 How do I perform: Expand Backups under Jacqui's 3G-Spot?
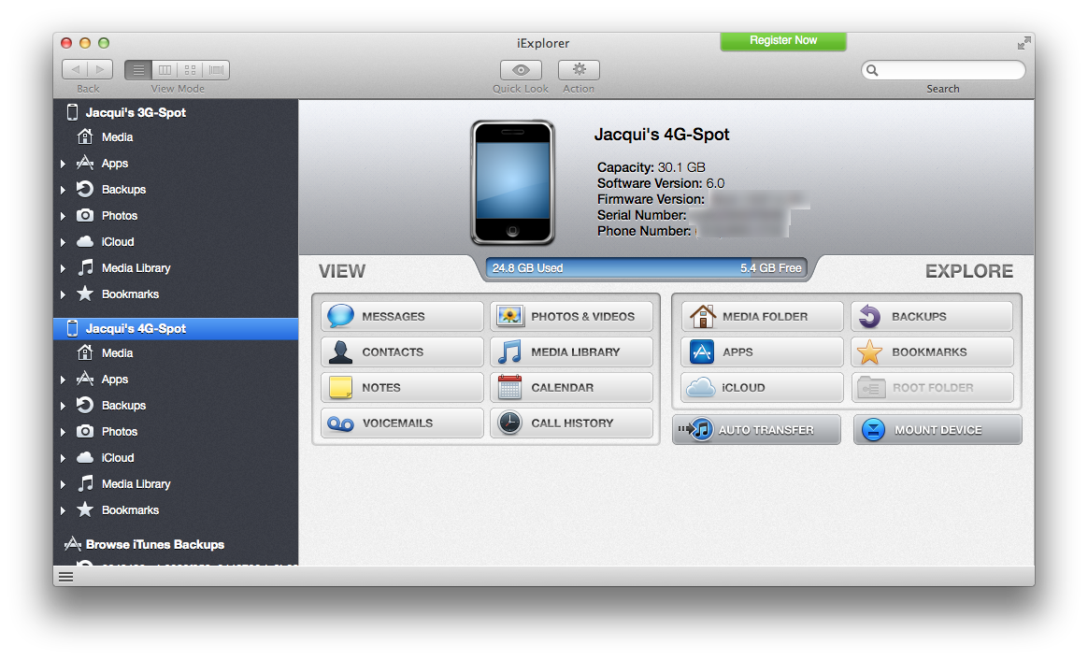(x=64, y=190)
